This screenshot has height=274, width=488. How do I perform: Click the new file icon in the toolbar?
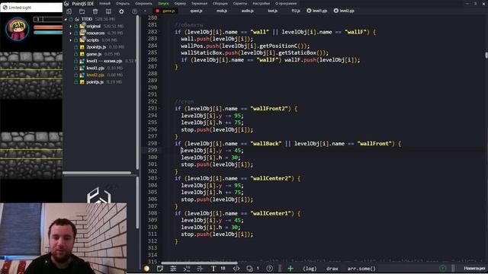tap(69, 11)
